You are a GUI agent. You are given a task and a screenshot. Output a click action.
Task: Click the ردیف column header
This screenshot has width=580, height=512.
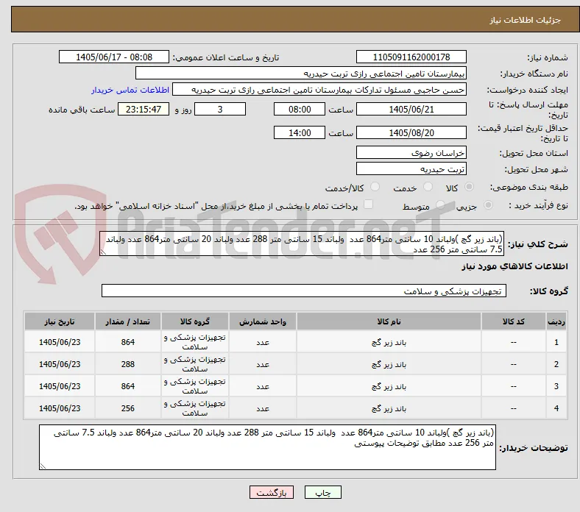556,321
